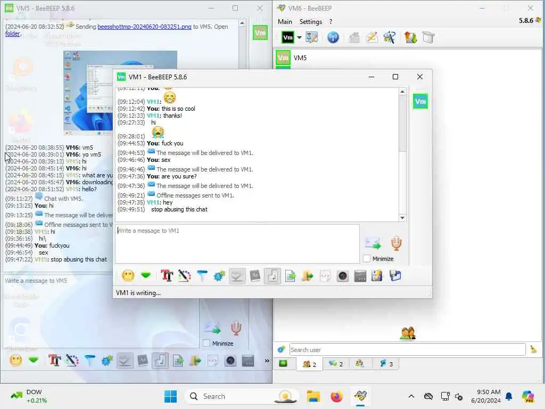Toggle spell-check icon in VM1 chat toolbar

pos(237,276)
